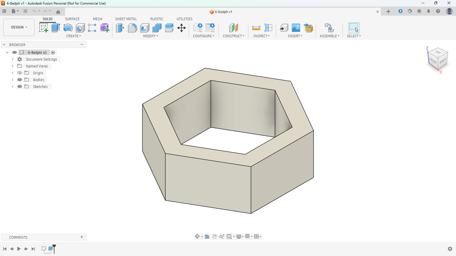The width and height of the screenshot is (456, 256).
Task: Activate the Move/Copy arrows tool
Action: 182,28
